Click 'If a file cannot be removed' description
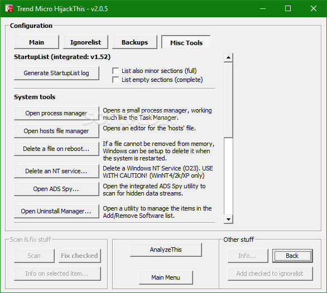 158,151
